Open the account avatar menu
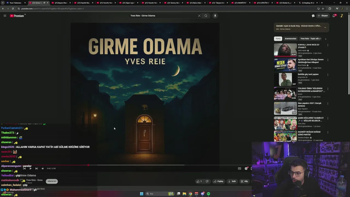The image size is (350, 197). pos(342,16)
